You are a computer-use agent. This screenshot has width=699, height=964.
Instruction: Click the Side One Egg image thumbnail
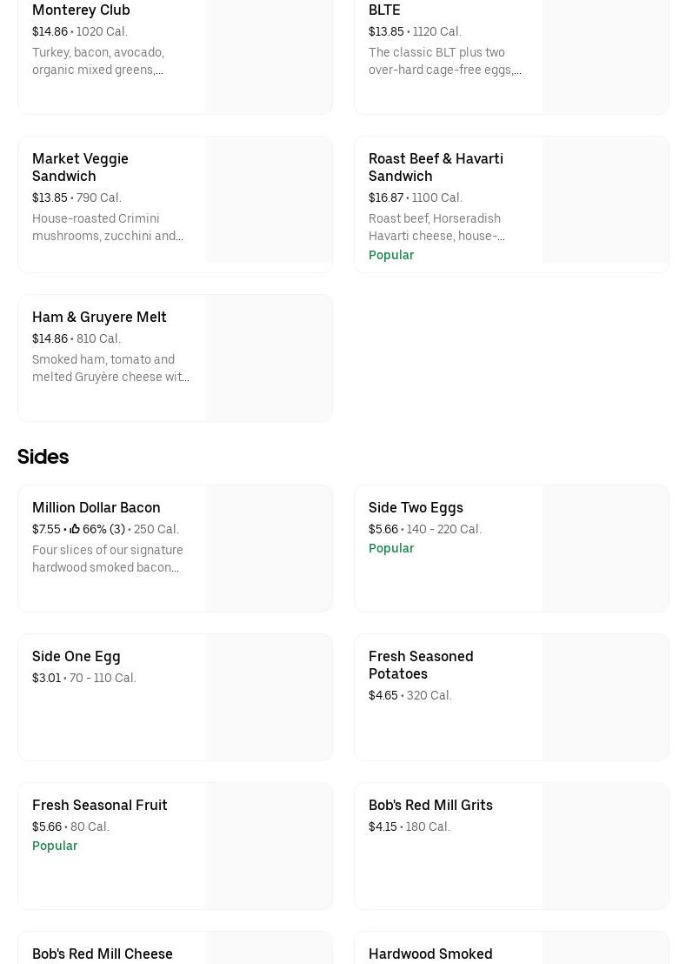(x=269, y=697)
